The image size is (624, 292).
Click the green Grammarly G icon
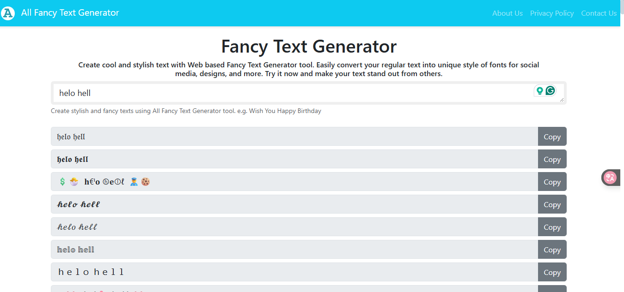pyautogui.click(x=550, y=91)
